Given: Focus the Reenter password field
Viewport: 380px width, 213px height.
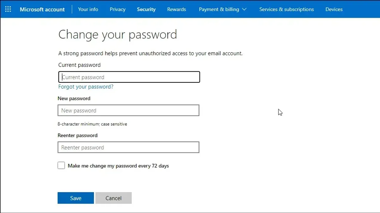Looking at the screenshot, I should pos(128,147).
